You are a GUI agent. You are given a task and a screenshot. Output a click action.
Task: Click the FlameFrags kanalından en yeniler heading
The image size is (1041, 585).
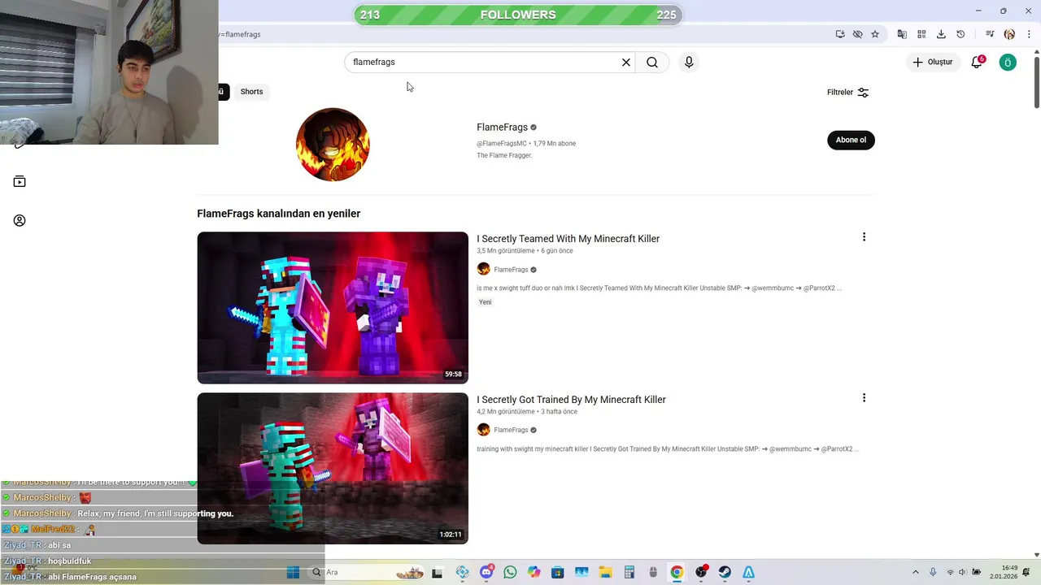278,214
